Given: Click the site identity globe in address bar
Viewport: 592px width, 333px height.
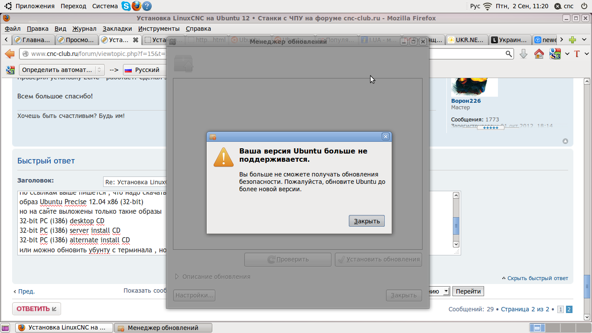Looking at the screenshot, I should pos(26,54).
